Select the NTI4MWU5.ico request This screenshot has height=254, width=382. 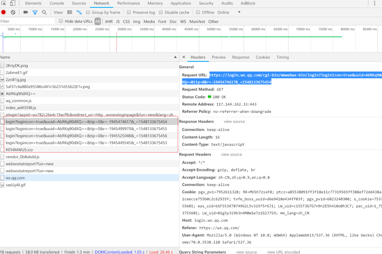tap(90, 150)
